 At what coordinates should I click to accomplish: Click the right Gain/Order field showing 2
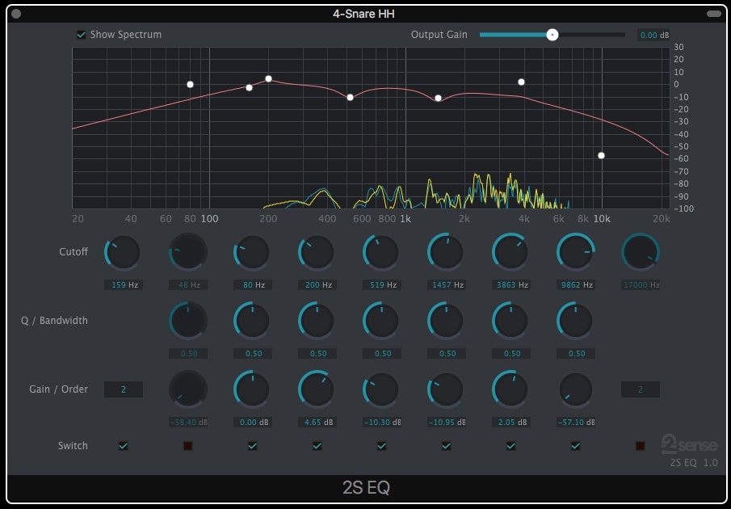tap(641, 389)
